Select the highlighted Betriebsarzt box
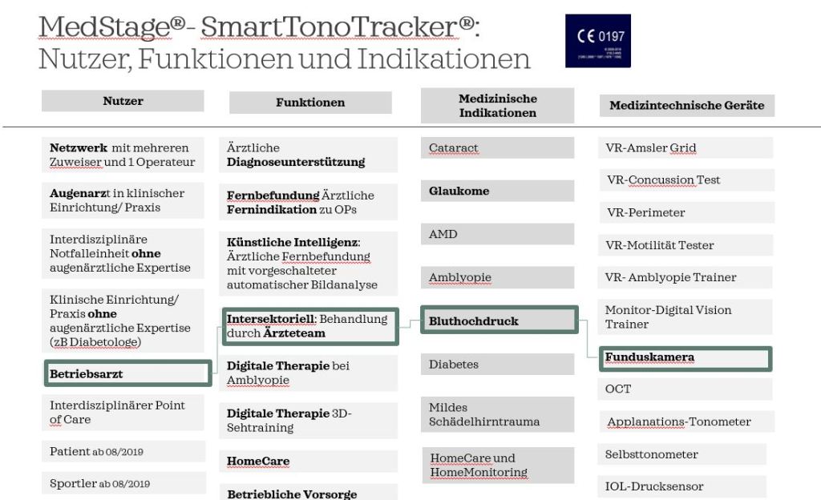This screenshot has width=821, height=500. (x=127, y=373)
